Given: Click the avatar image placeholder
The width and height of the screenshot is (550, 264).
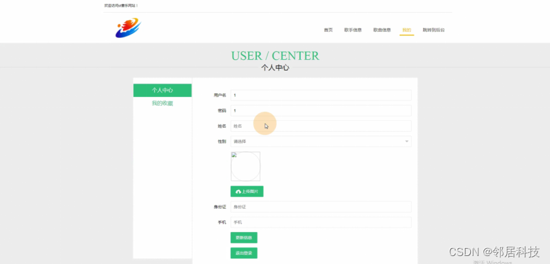Looking at the screenshot, I should pos(245,166).
